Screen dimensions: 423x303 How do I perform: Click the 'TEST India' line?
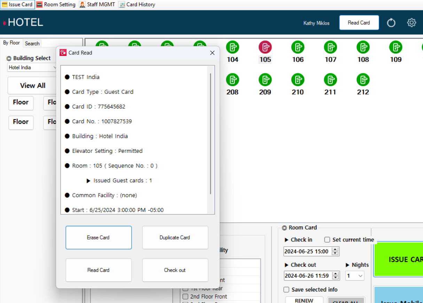(x=86, y=77)
